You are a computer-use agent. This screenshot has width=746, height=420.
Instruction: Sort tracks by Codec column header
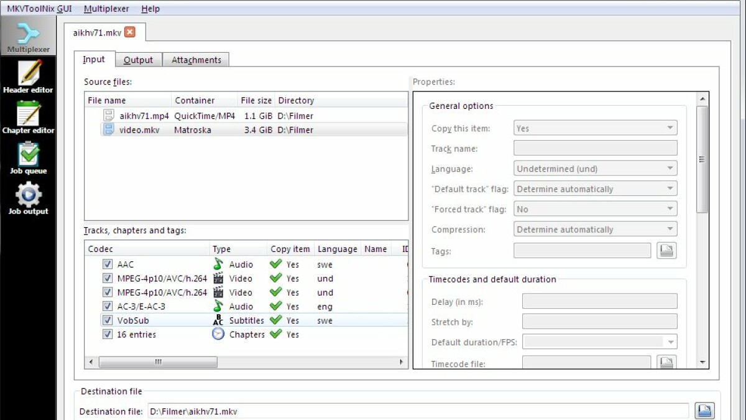(147, 249)
